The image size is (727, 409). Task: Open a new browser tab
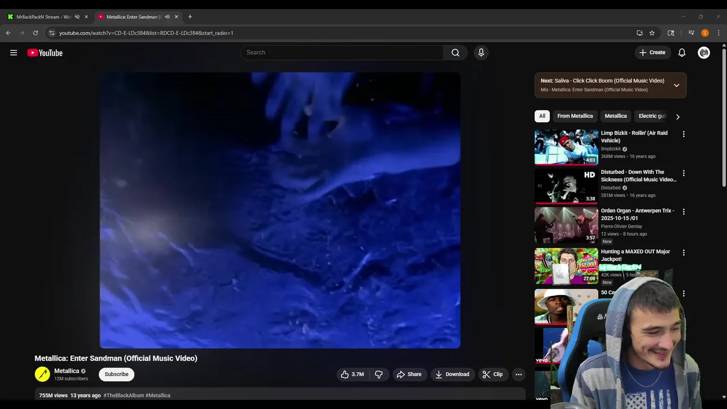click(x=190, y=16)
